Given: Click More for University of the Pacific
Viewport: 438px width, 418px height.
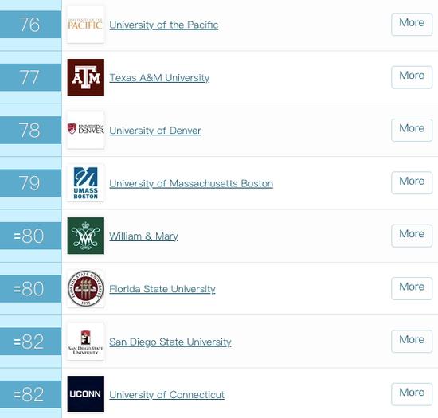Looking at the screenshot, I should coord(412,24).
